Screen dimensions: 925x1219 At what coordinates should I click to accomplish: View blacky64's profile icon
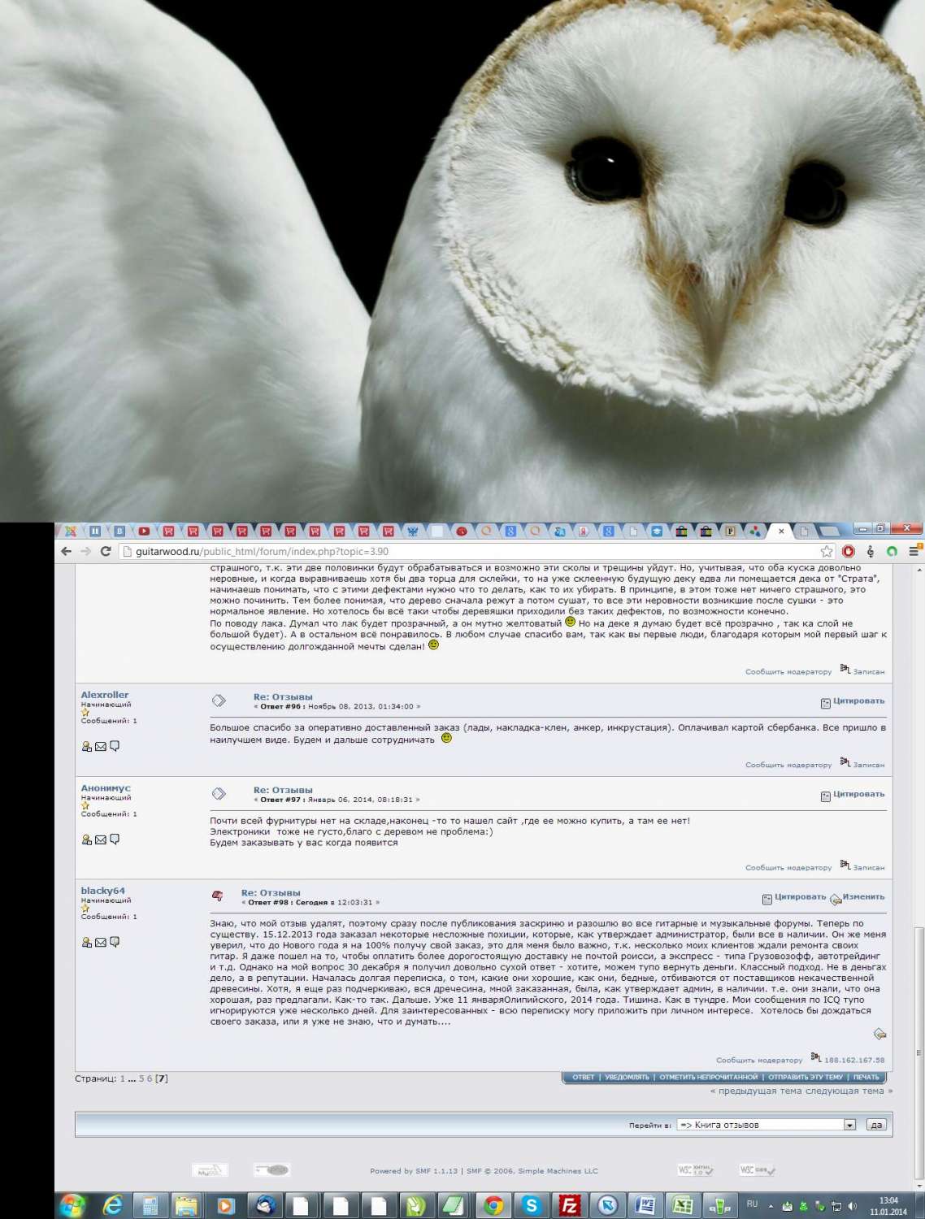coord(87,943)
